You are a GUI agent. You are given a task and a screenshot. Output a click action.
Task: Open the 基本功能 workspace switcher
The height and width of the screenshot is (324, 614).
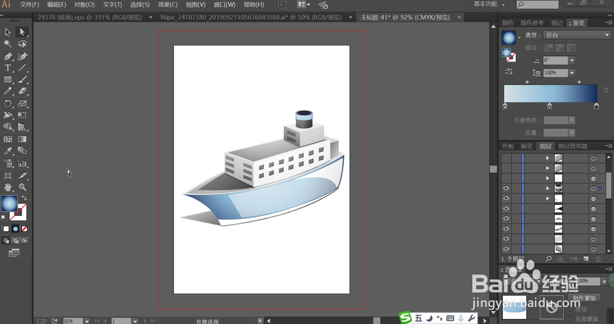tap(489, 4)
